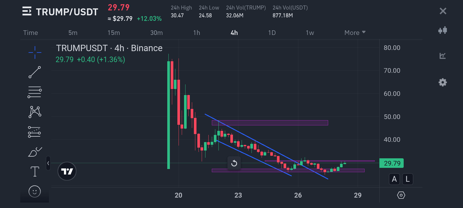The image size is (463, 208).
Task: Switch to the 5m timeframe
Action: (73, 33)
